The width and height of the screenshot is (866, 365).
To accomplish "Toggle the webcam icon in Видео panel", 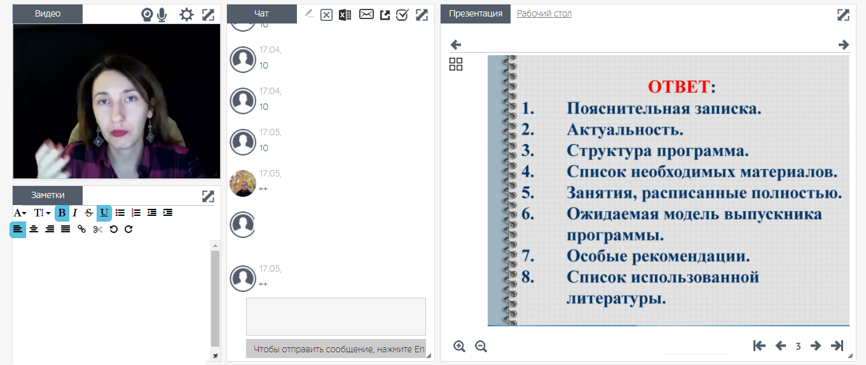I will click(148, 15).
